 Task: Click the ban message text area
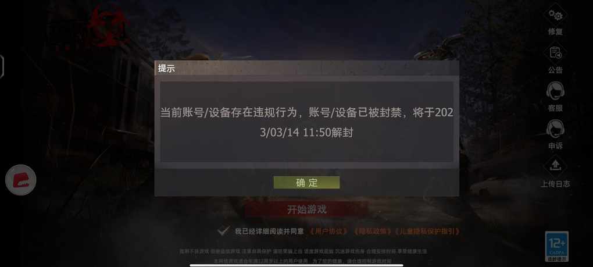(307, 122)
